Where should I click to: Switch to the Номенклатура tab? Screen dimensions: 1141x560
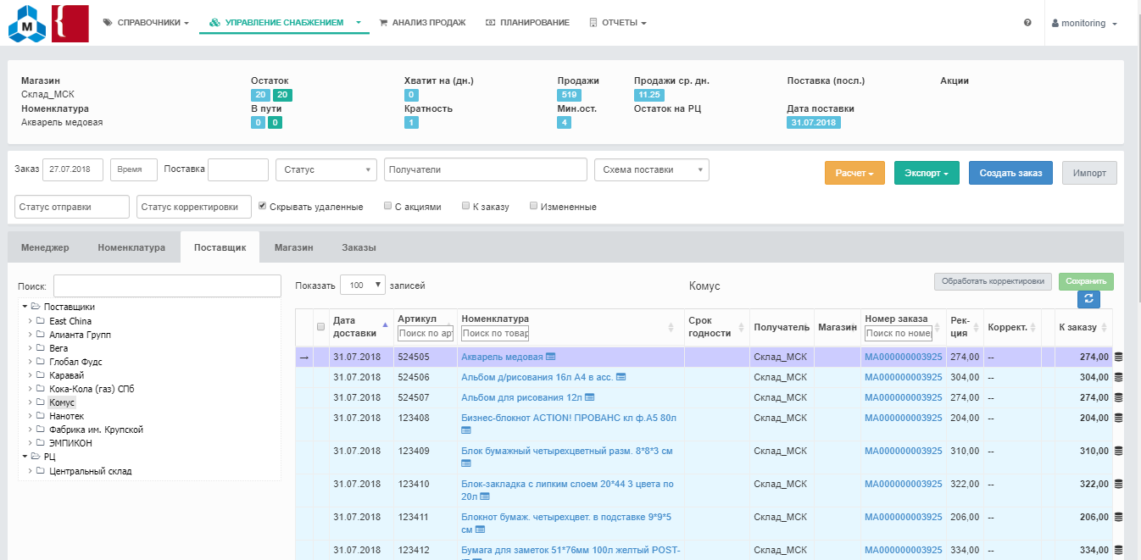point(131,247)
